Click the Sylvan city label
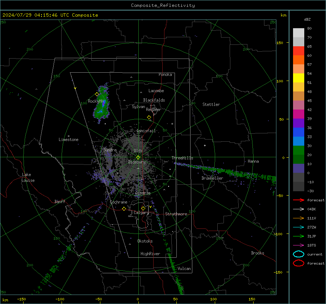326x304 pixels. click(138, 107)
